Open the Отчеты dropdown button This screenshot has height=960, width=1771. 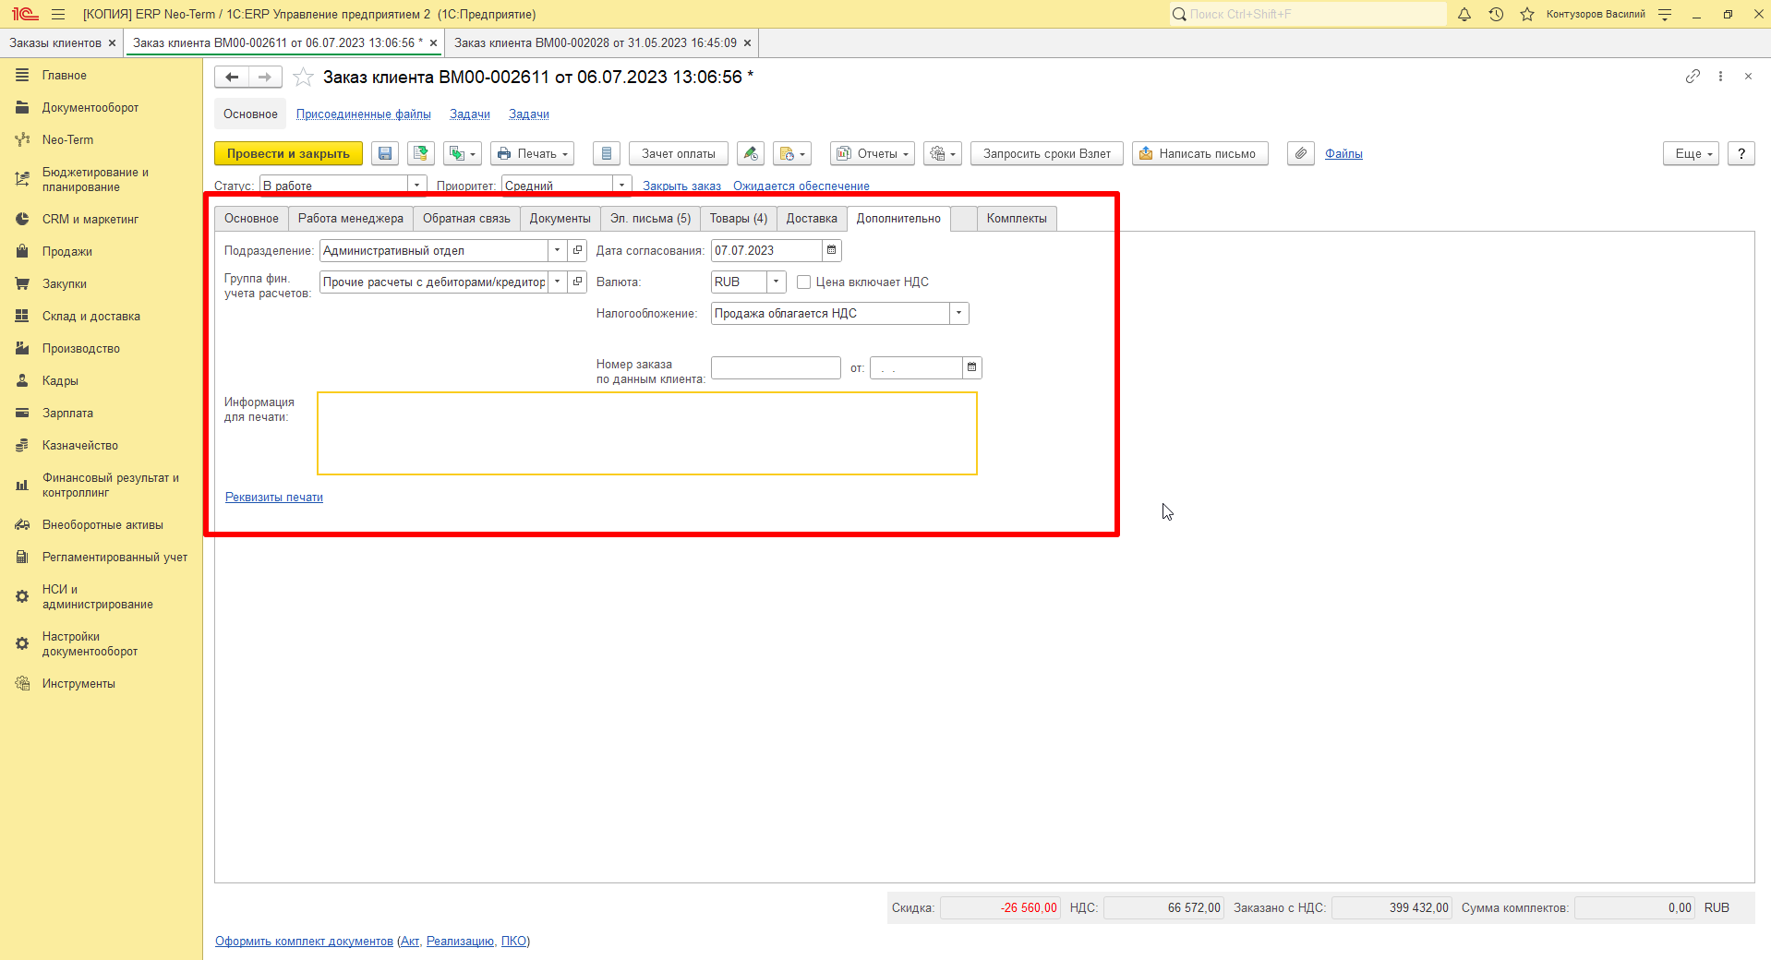coord(873,154)
